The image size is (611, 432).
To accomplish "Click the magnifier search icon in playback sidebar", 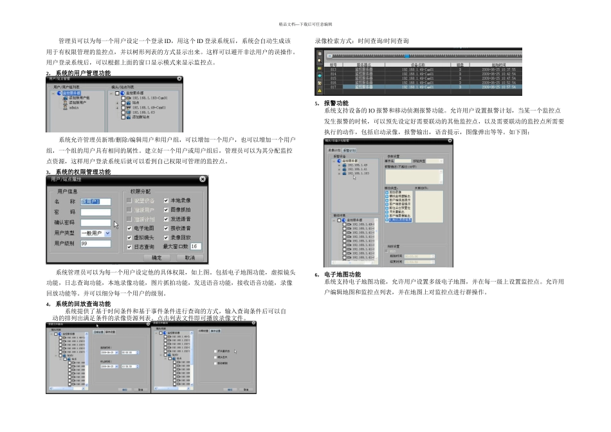I will click(x=320, y=61).
